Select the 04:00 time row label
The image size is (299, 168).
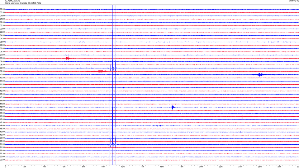pyautogui.click(x=2, y=35)
